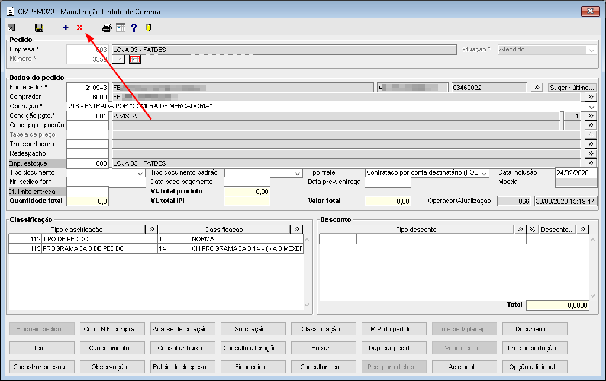606x381 pixels.
Task: Click the Desconto list scrollbar up arrow
Action: 593,240
